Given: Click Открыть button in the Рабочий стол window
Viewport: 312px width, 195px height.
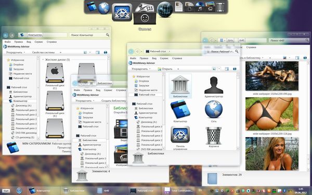Looking at the screenshot, I should tap(165, 69).
